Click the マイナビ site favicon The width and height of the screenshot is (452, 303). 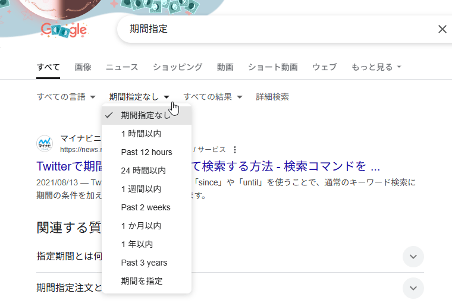(x=45, y=143)
